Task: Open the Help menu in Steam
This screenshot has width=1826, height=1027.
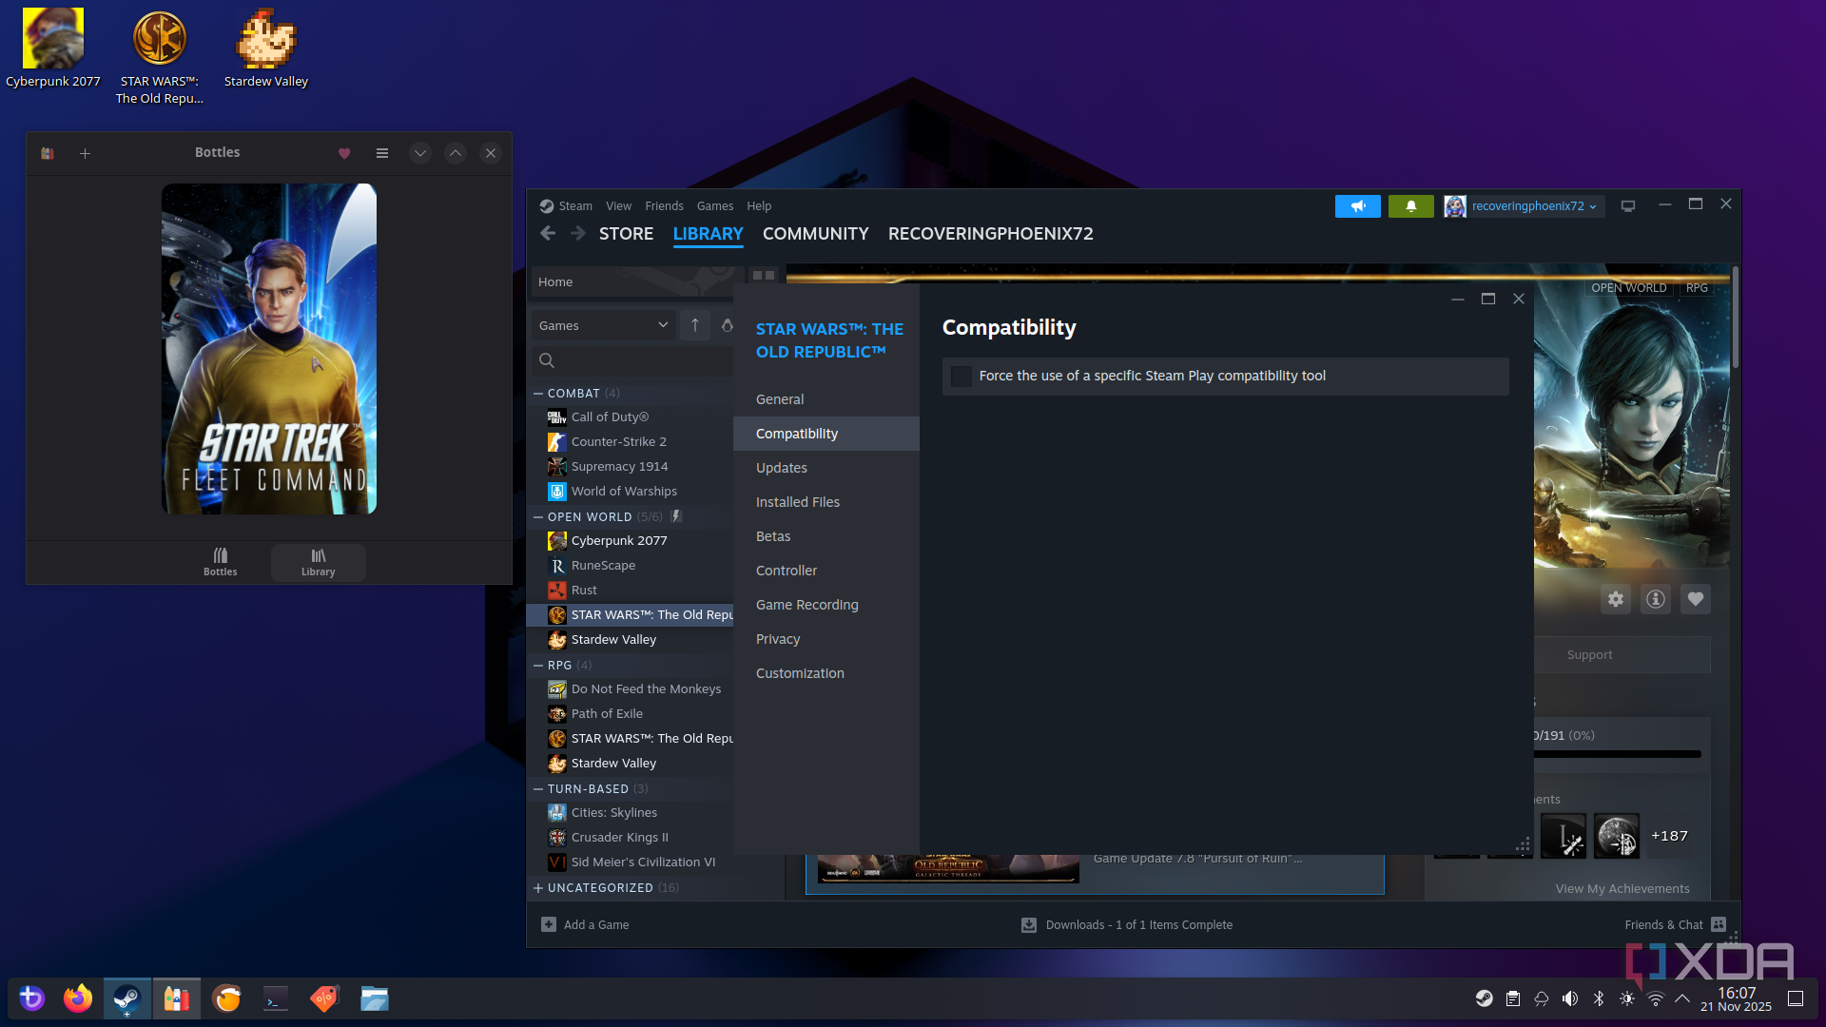Action: [x=759, y=205]
